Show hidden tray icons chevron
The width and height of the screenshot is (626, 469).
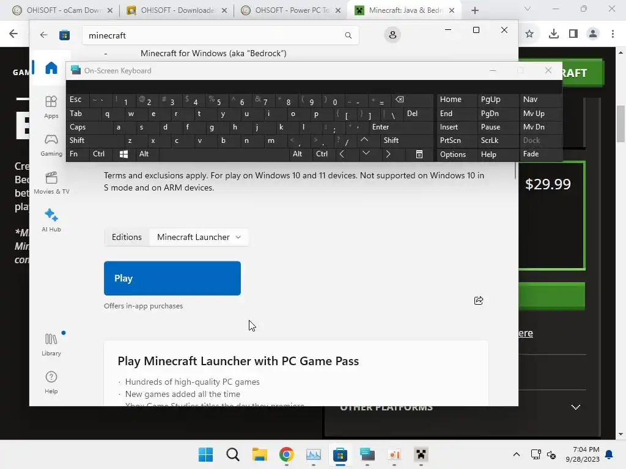pos(516,454)
